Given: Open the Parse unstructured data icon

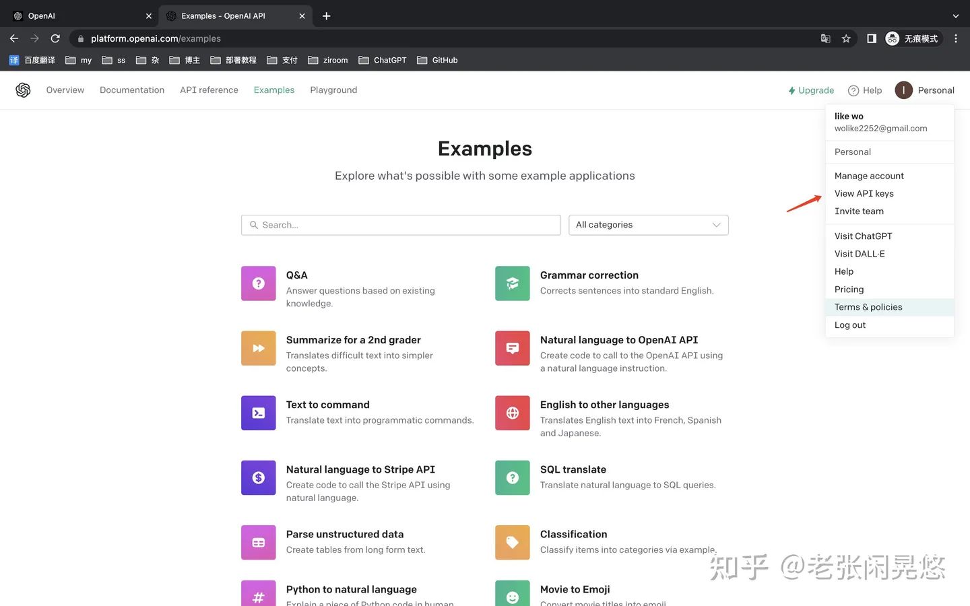Looking at the screenshot, I should 258,542.
